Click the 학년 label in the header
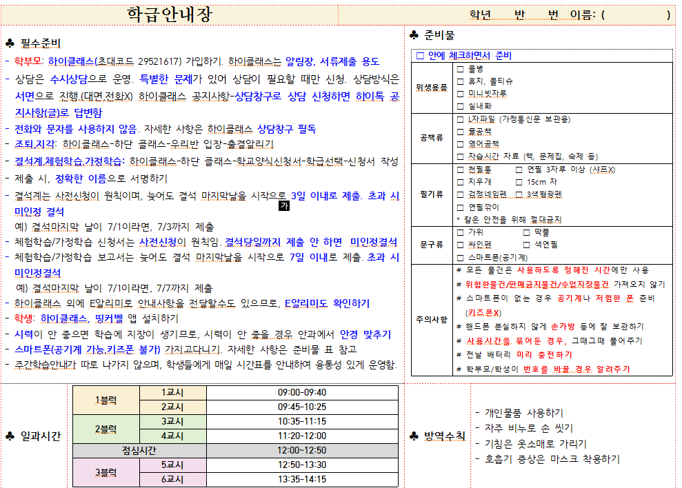 [x=480, y=15]
